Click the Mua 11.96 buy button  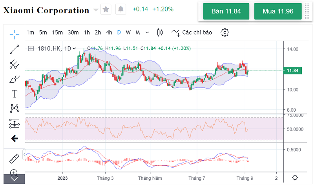(x=277, y=11)
